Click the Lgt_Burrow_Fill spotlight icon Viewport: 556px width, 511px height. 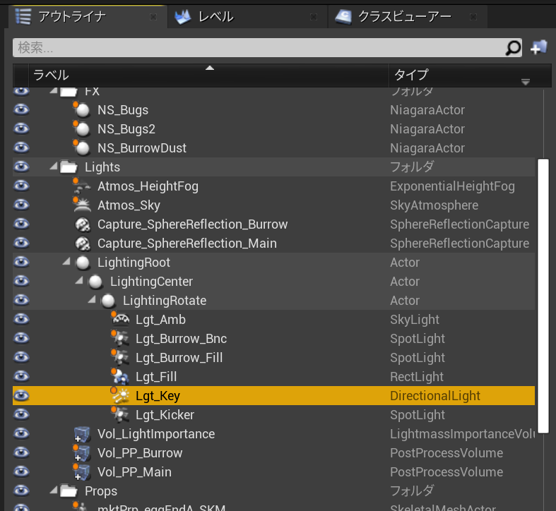click(x=121, y=358)
